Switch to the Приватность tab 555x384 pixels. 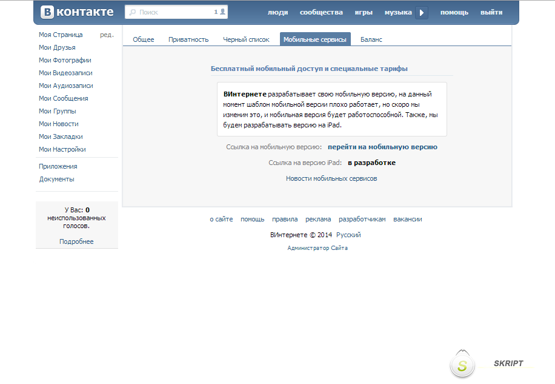[188, 39]
